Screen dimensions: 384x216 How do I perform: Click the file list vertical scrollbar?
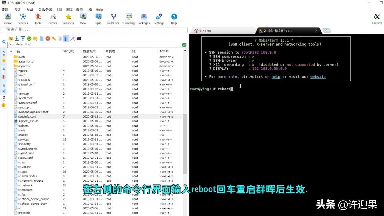[x=185, y=144]
